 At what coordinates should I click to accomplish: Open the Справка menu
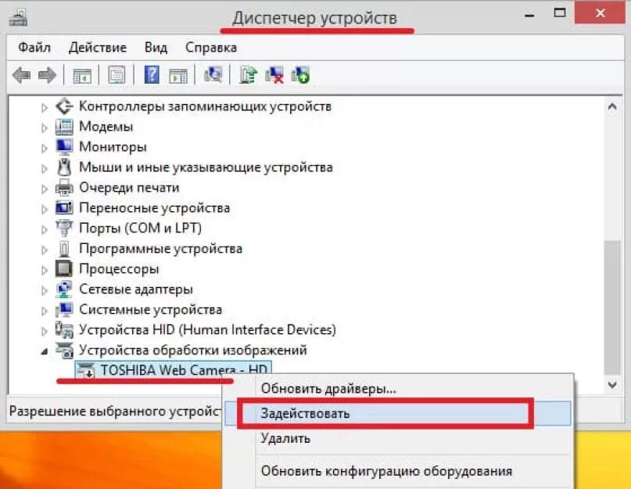tap(211, 48)
